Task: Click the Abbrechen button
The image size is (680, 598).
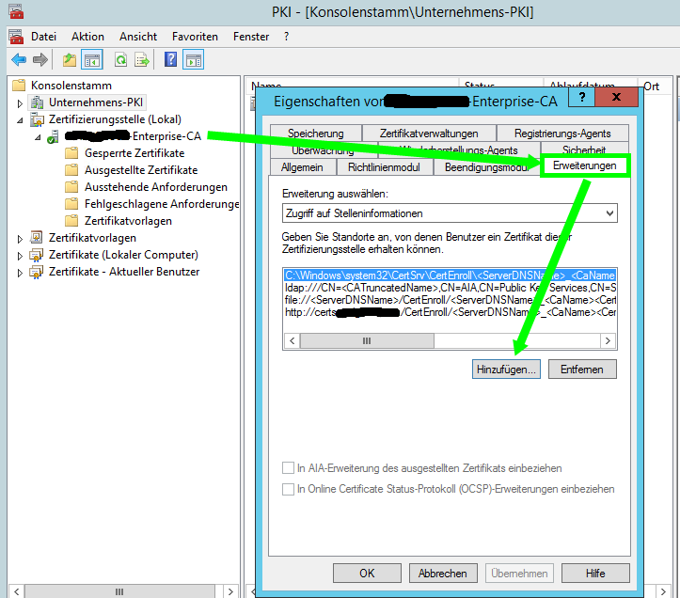Action: [x=443, y=574]
